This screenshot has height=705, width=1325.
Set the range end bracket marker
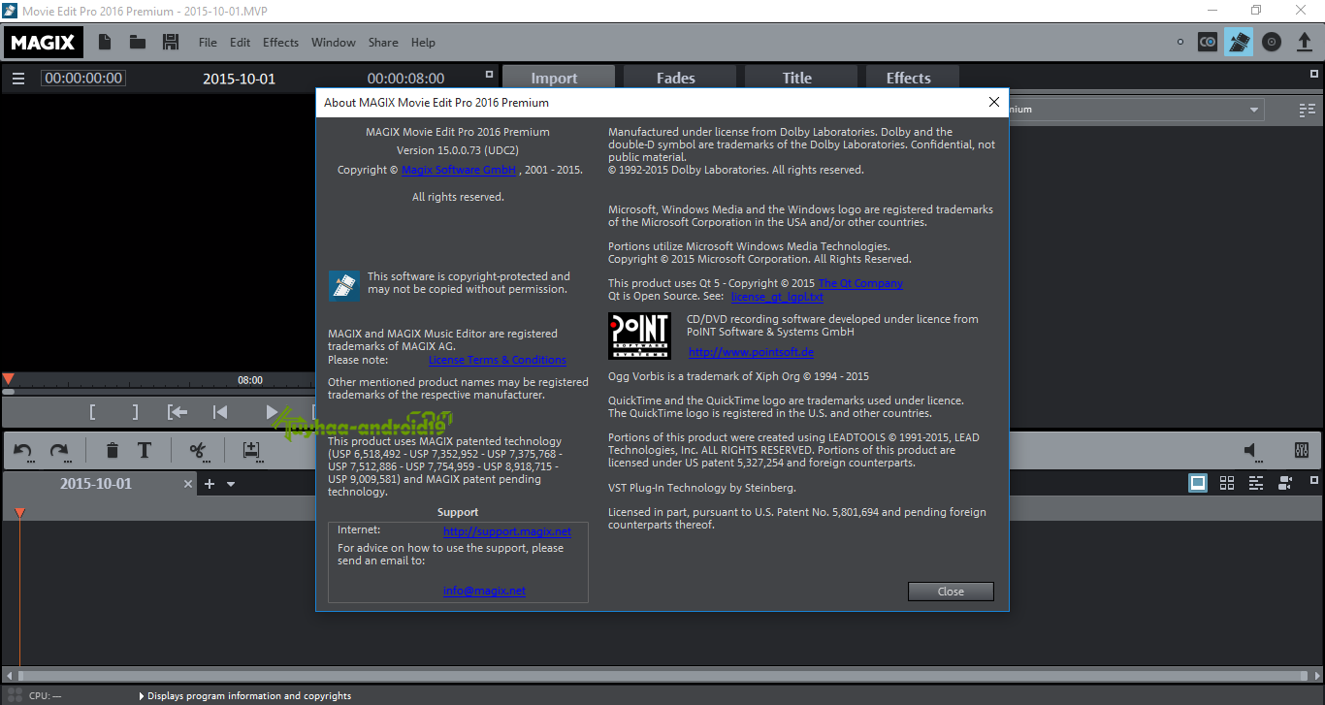[135, 412]
